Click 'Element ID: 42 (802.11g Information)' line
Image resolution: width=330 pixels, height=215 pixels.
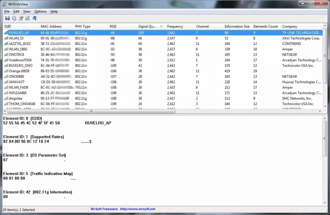tap(38, 192)
